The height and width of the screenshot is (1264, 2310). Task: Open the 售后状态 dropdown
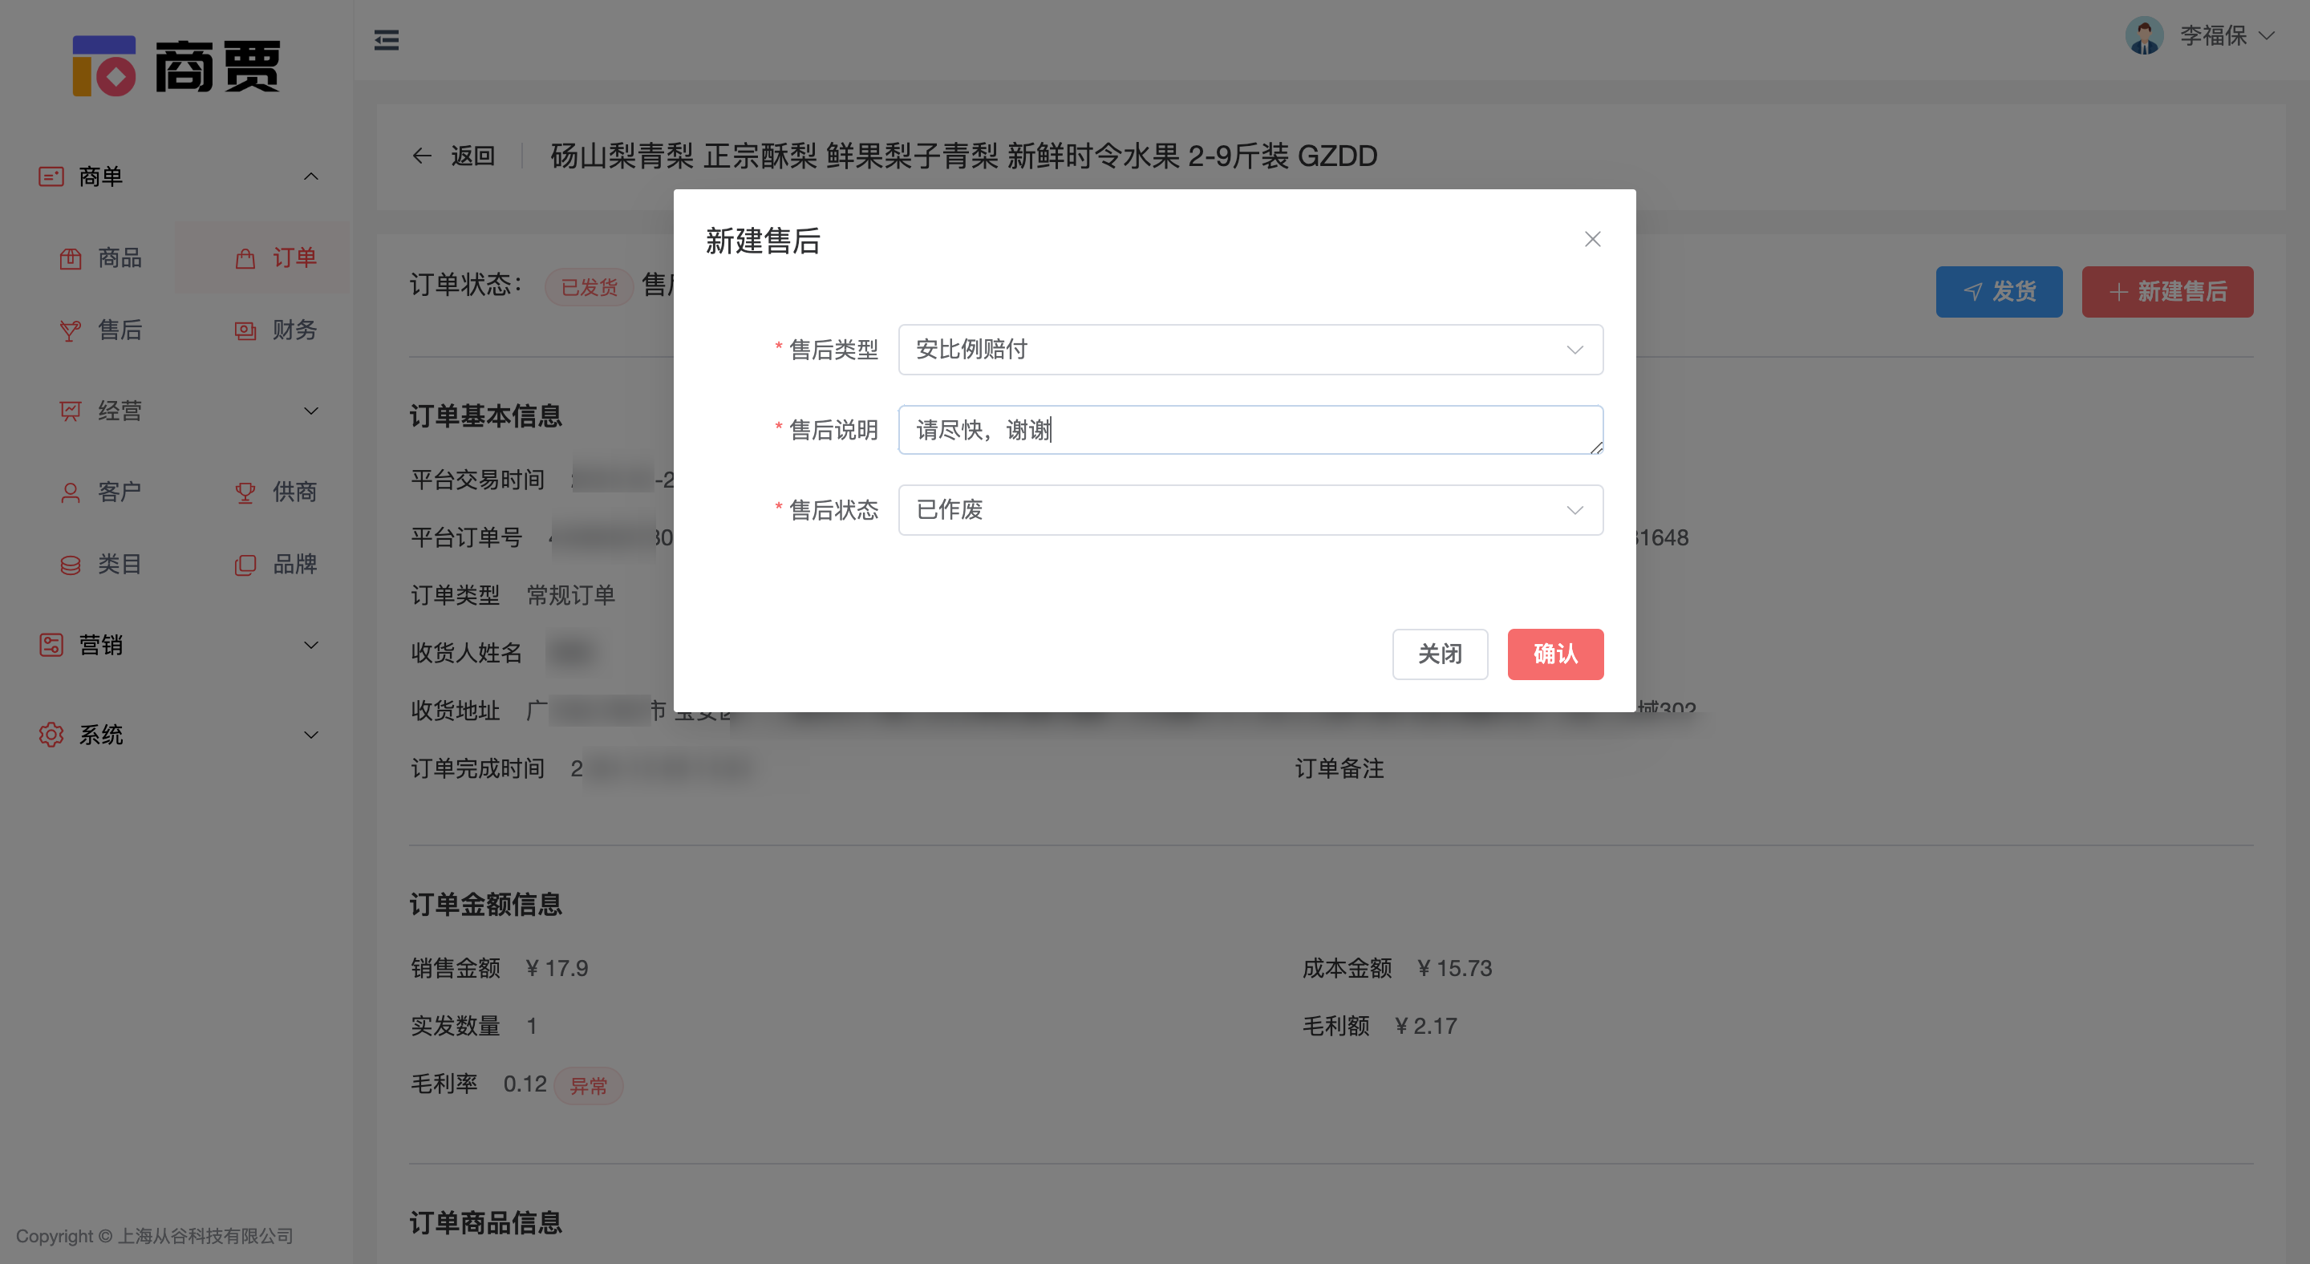[x=1250, y=509]
